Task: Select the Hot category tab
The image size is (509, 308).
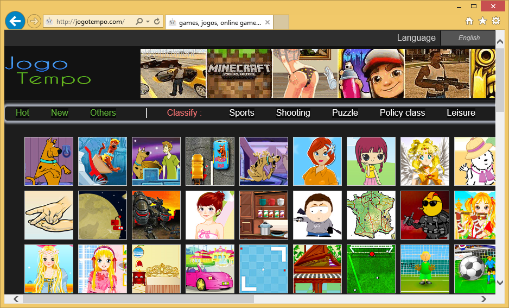Action: click(x=22, y=113)
